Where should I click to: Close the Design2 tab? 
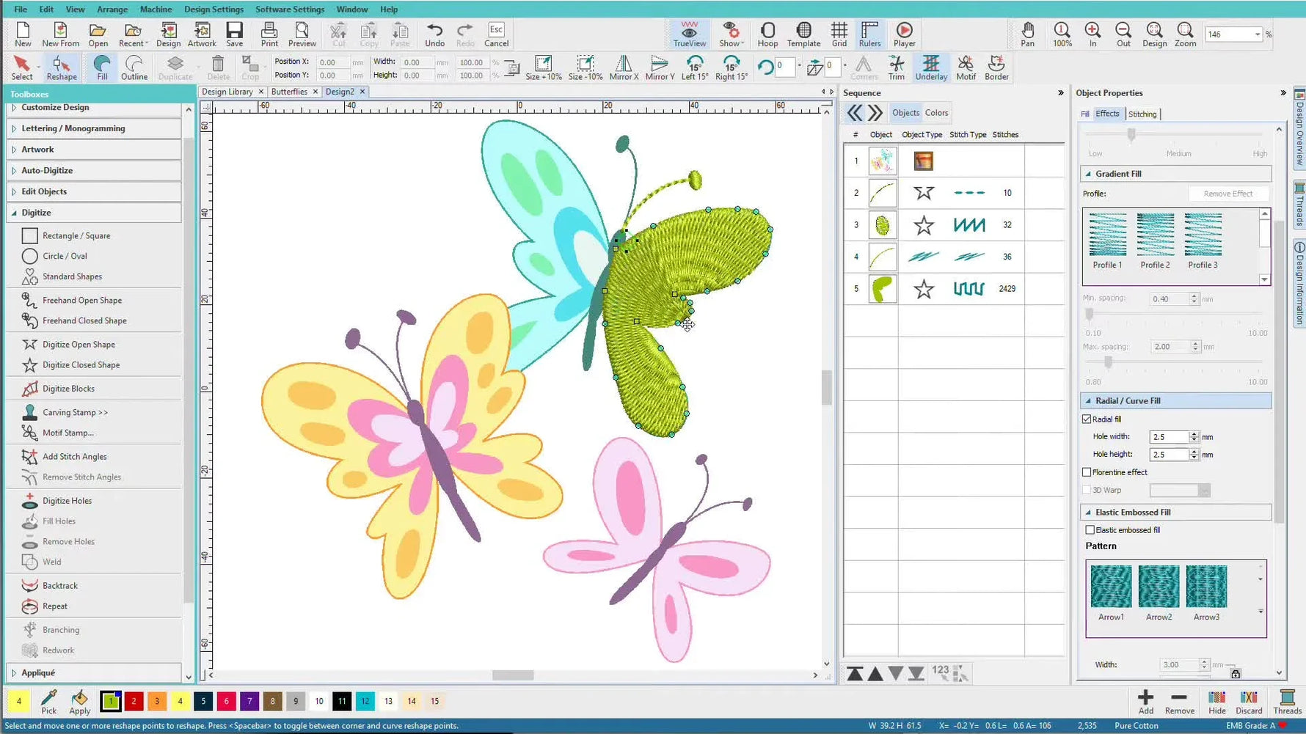click(362, 92)
